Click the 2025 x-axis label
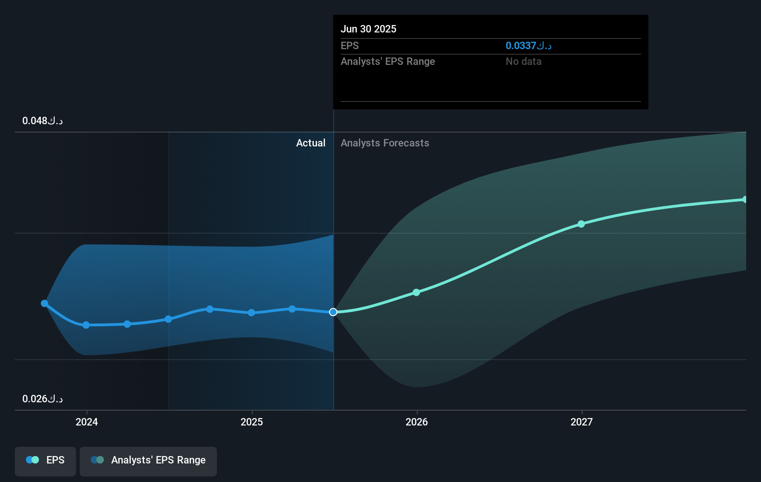Image resolution: width=761 pixels, height=482 pixels. pyautogui.click(x=252, y=422)
